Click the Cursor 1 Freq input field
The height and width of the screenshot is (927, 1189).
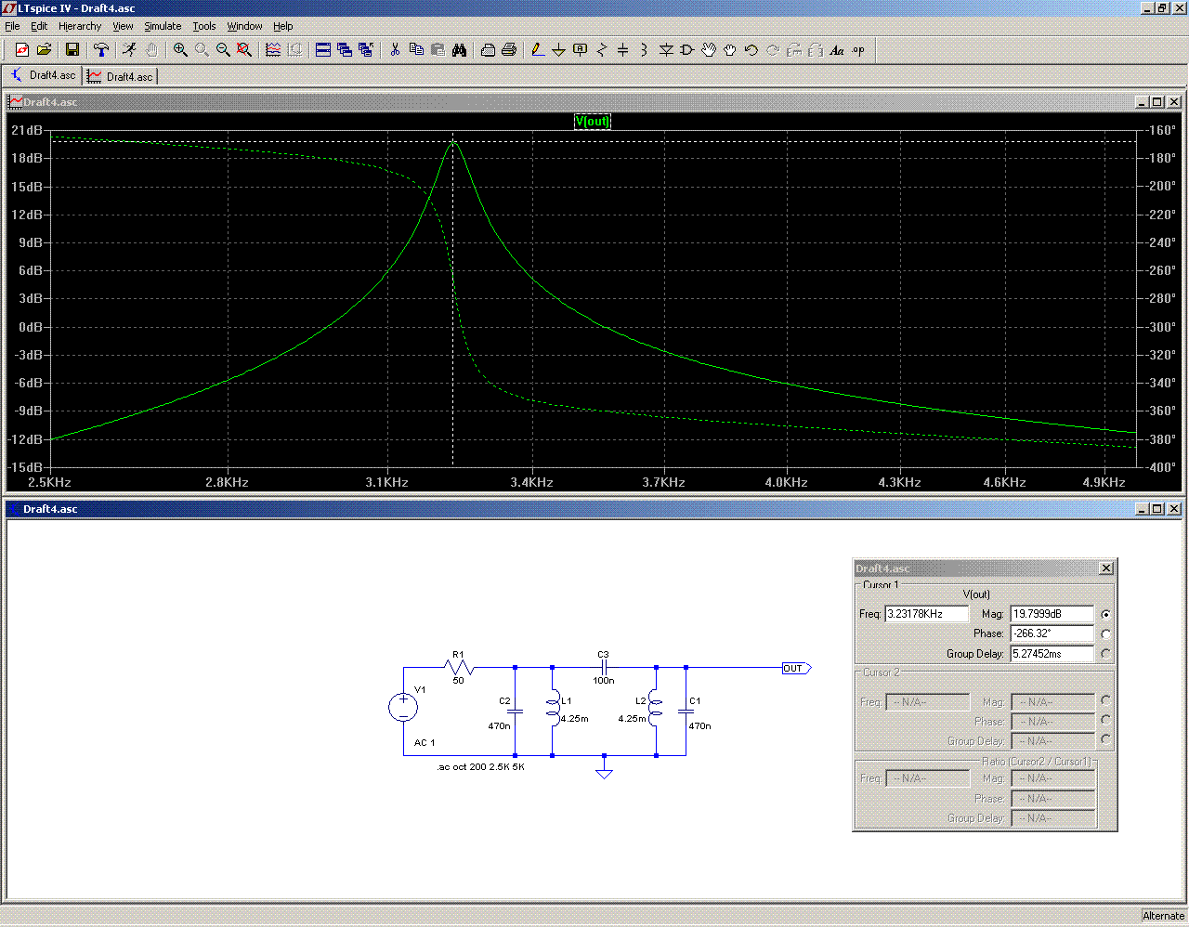pos(926,614)
